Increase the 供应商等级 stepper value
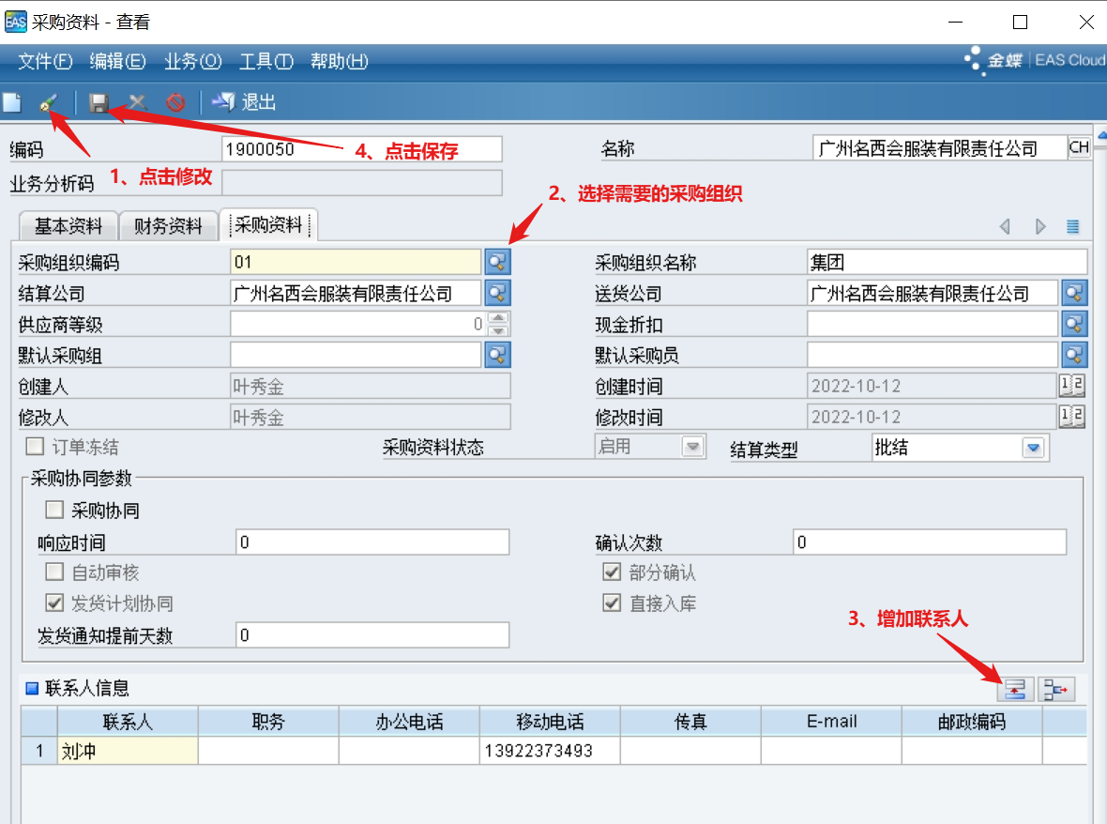The image size is (1107, 824). [499, 319]
